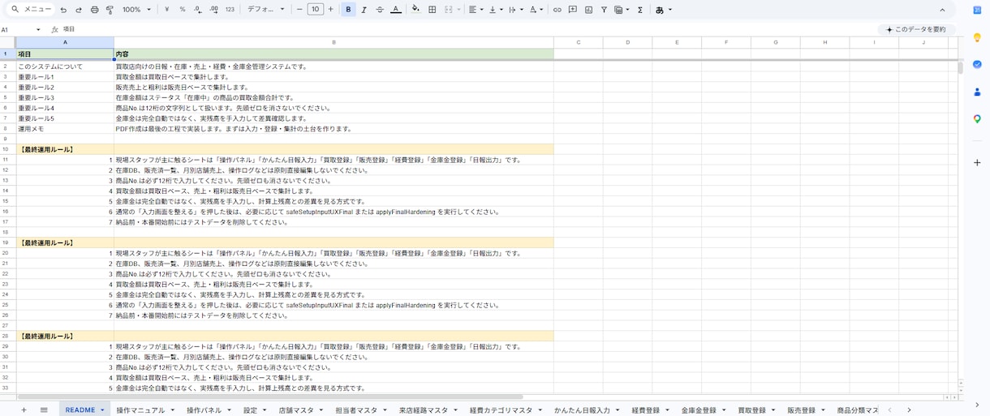Open vertical align dropdown
Image resolution: width=990 pixels, height=416 pixels.
pos(495,10)
